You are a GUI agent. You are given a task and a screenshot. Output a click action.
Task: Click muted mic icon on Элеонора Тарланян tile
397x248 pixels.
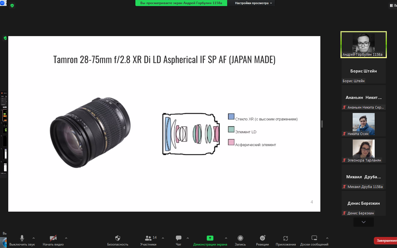click(x=344, y=160)
